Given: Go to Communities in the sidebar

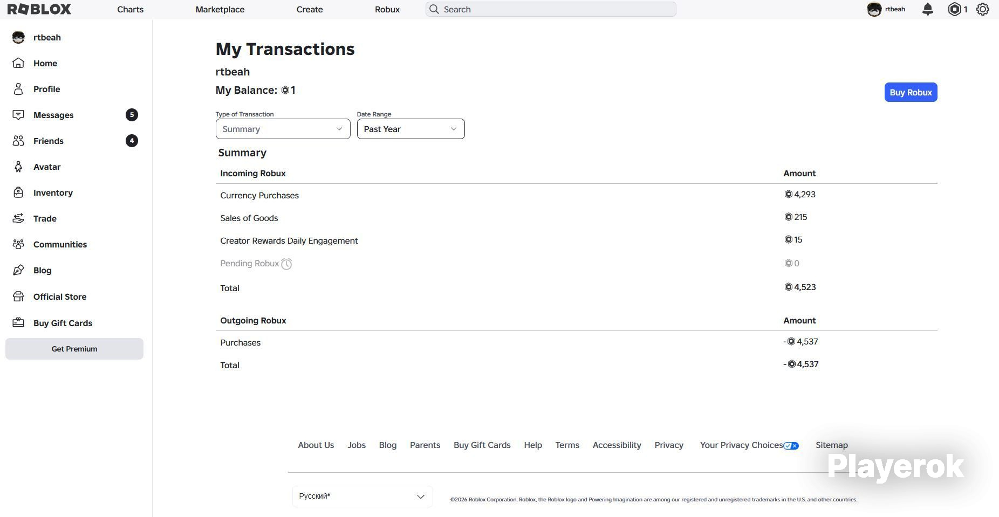Looking at the screenshot, I should point(60,244).
